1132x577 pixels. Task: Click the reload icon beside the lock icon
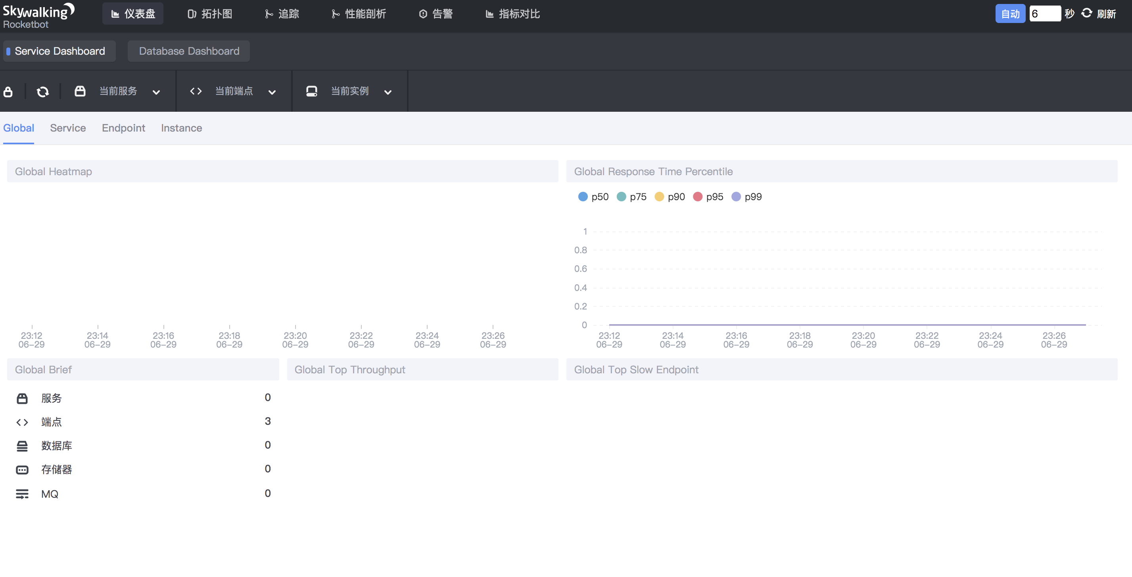click(42, 91)
